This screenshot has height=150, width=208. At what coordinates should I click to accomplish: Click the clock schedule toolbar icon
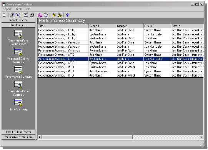click(x=46, y=15)
